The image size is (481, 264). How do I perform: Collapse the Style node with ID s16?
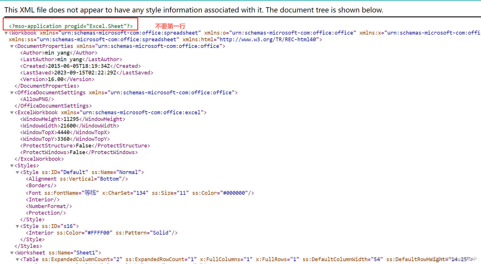pos(17,226)
